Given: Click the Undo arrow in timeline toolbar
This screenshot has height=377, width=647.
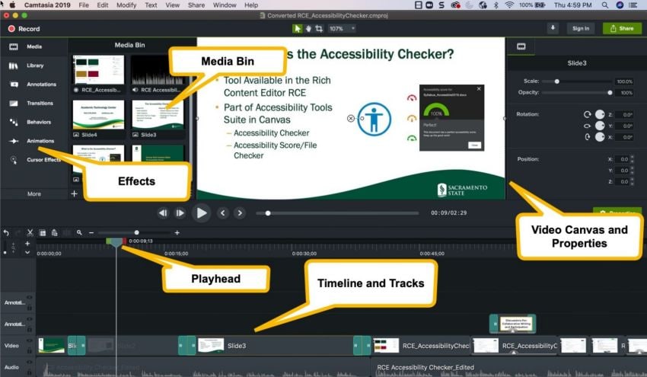Looking at the screenshot, I should 6,233.
